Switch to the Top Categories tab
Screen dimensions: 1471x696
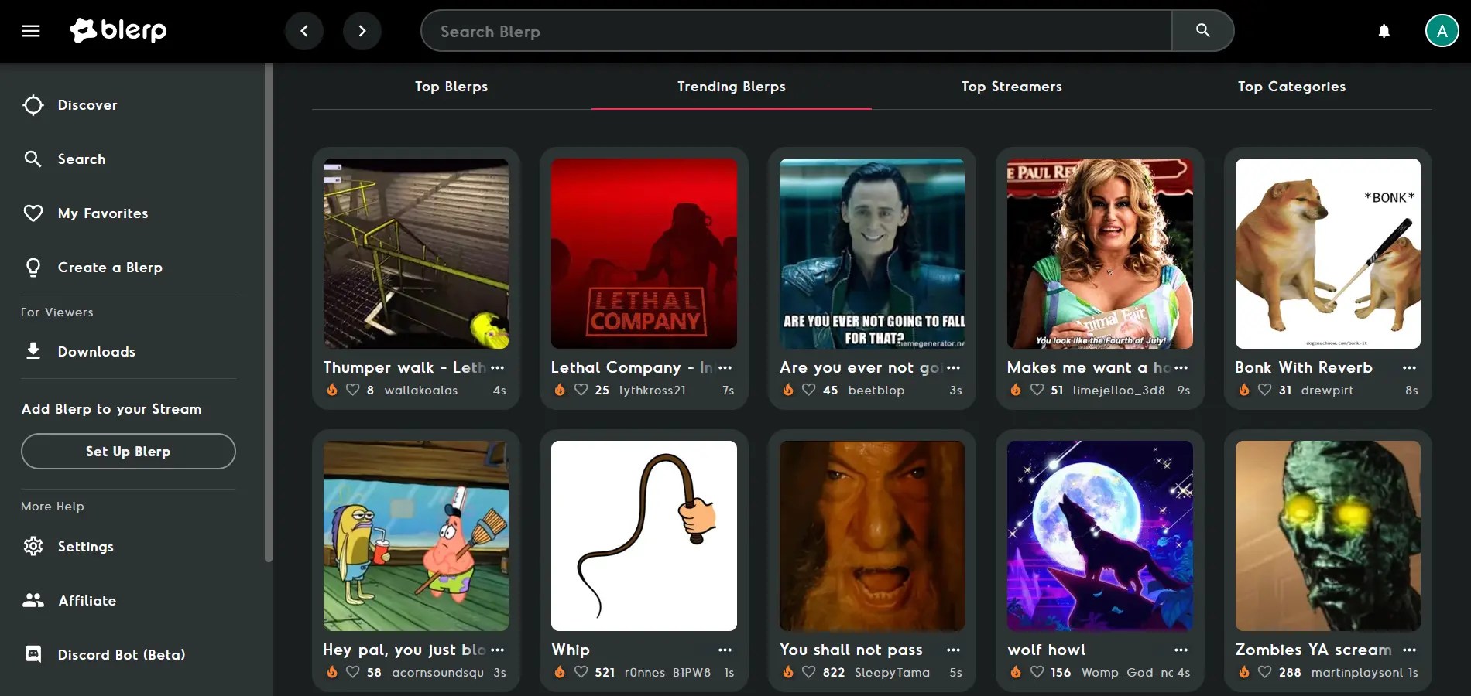(1292, 87)
